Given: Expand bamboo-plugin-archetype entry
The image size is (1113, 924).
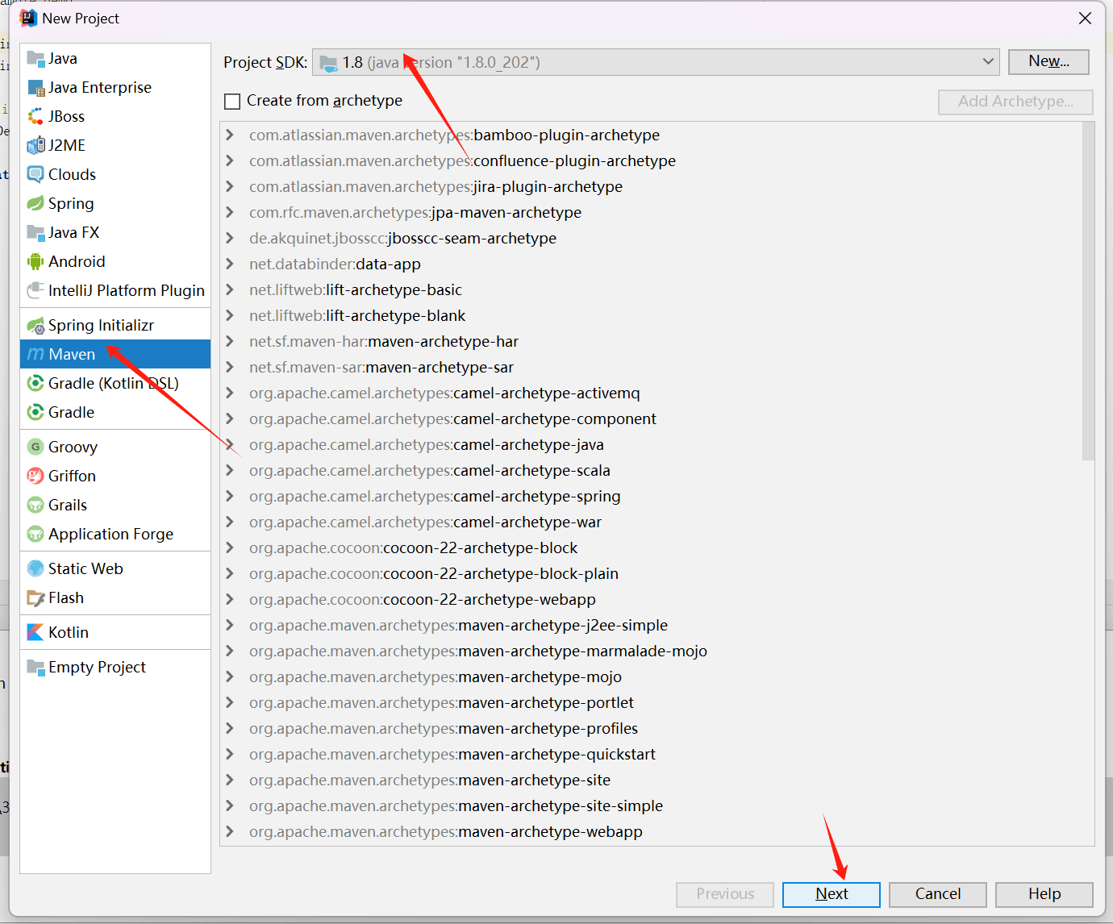Looking at the screenshot, I should tap(230, 135).
